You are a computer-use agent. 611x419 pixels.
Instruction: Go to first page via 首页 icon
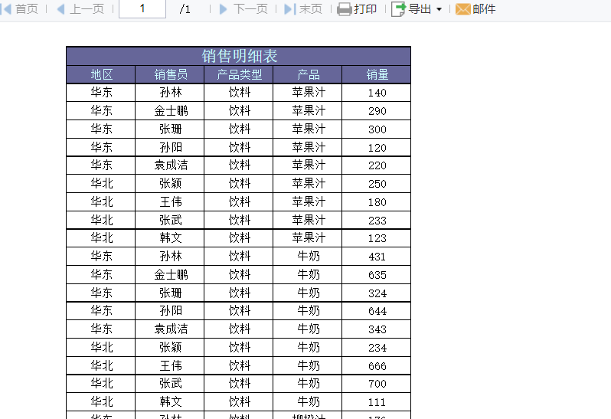pyautogui.click(x=7, y=8)
